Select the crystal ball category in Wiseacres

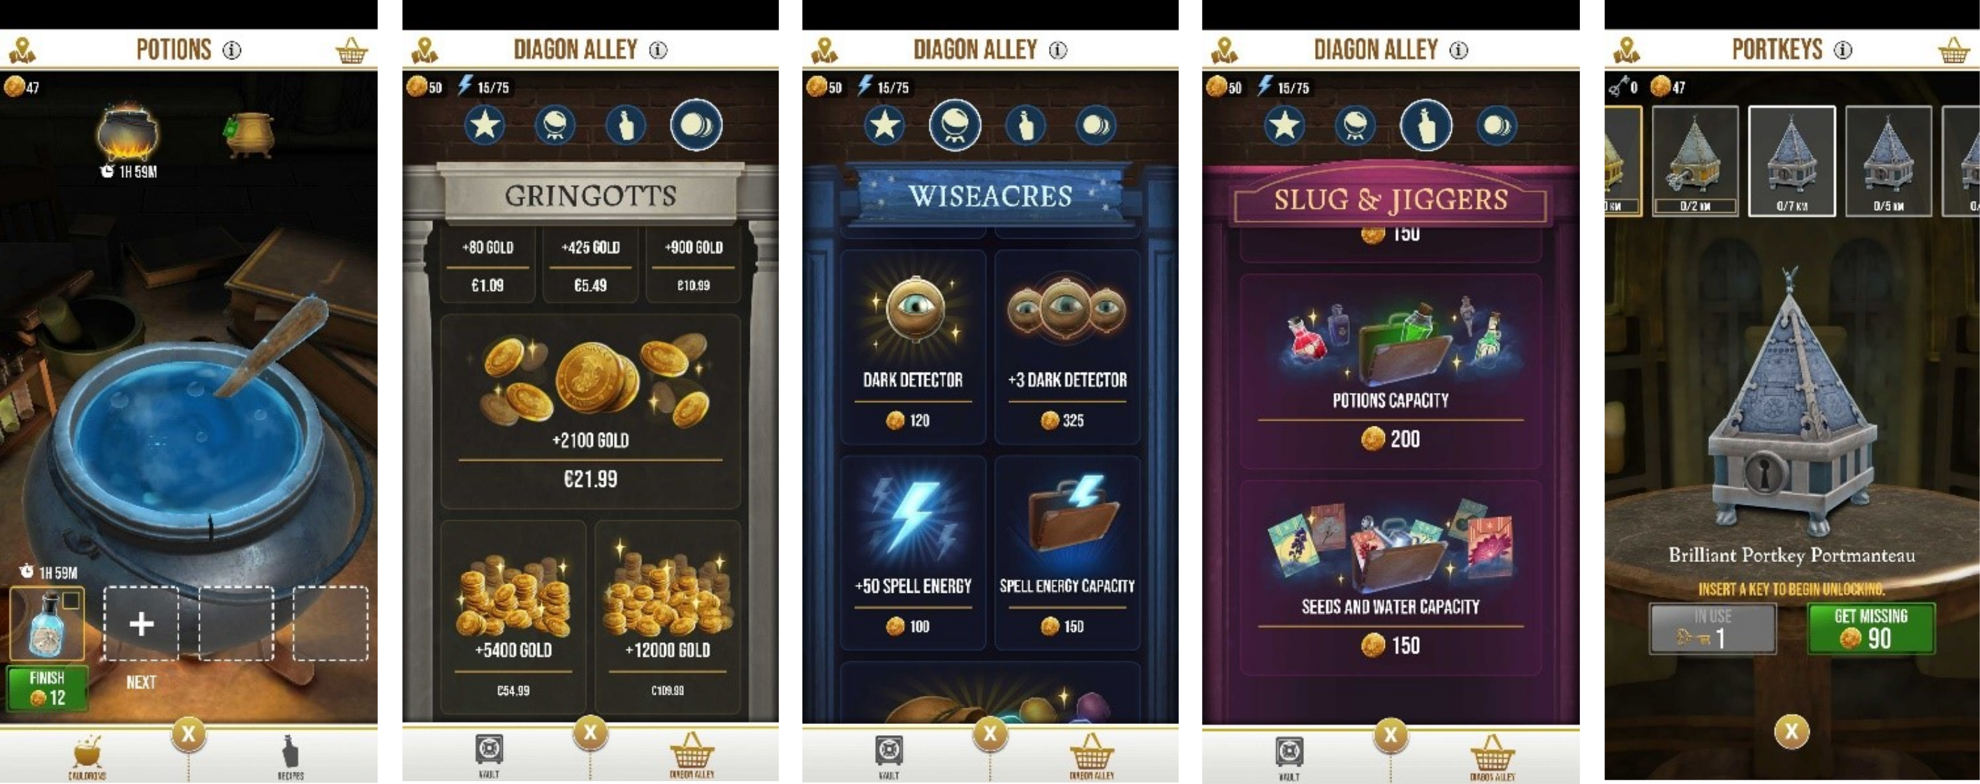tap(955, 124)
